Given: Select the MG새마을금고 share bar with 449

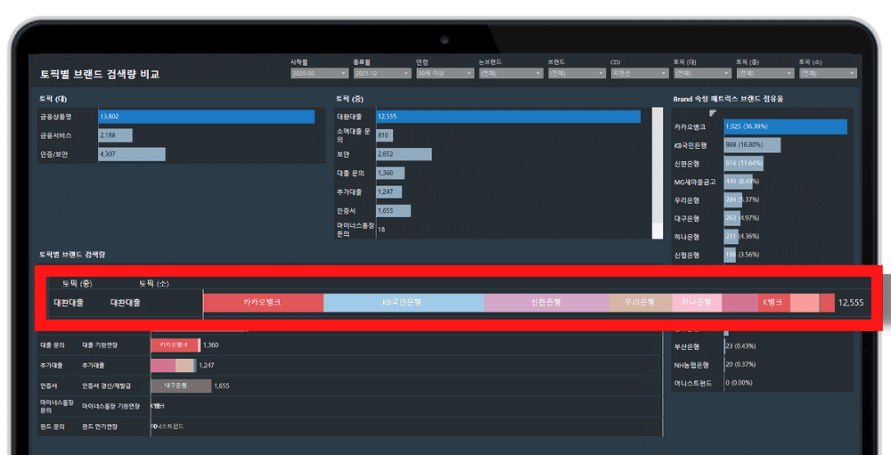Looking at the screenshot, I should coord(738,182).
